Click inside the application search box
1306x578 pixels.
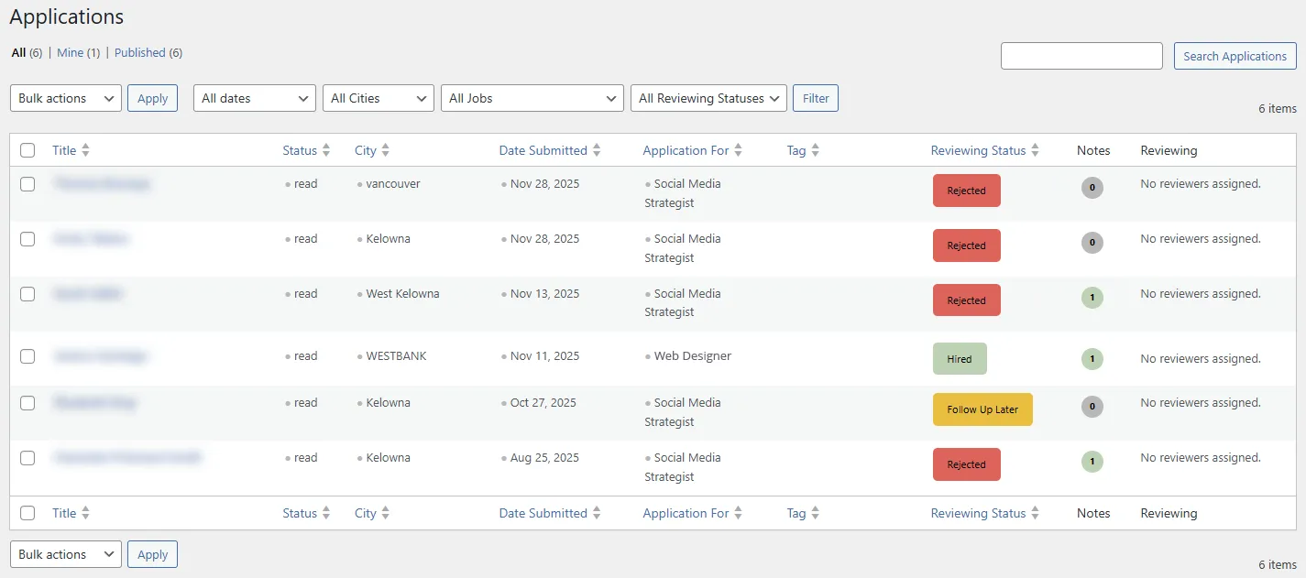[1081, 56]
